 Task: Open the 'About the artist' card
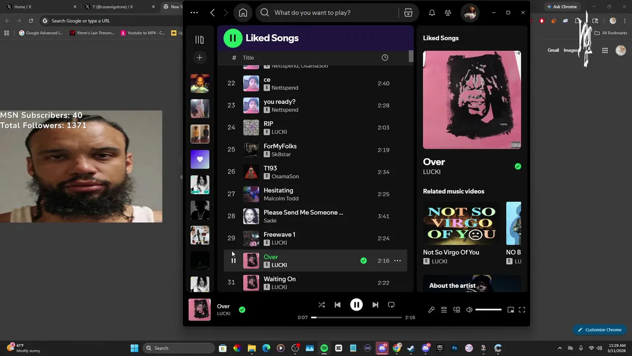coord(472,284)
